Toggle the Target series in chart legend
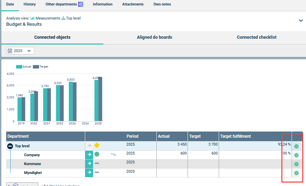306x186 pixels. (40, 66)
